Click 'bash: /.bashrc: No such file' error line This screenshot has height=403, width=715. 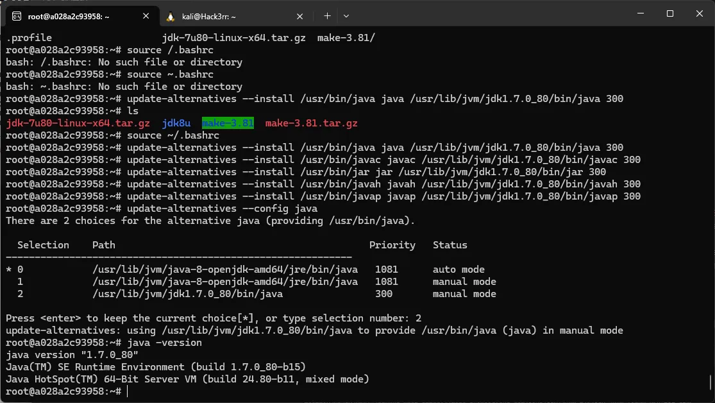pos(124,62)
